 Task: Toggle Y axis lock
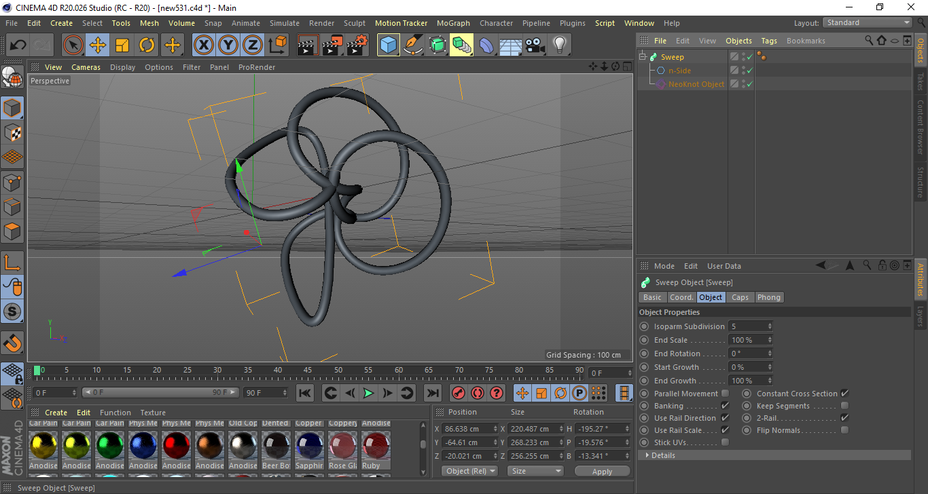click(x=228, y=45)
